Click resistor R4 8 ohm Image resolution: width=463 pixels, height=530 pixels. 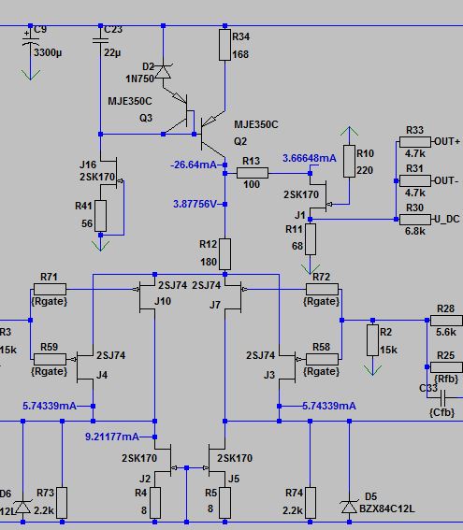(x=155, y=503)
